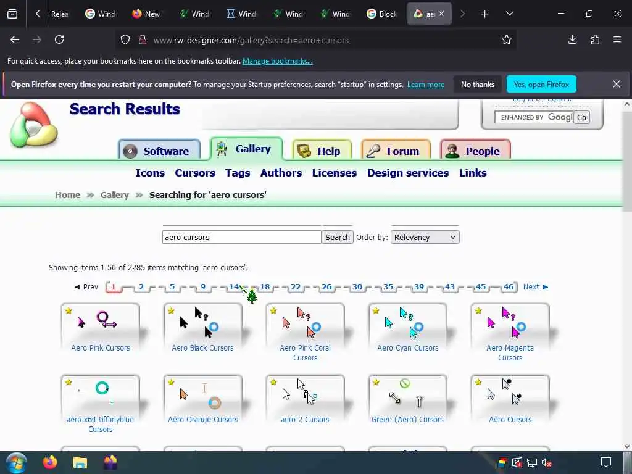Screen dimensions: 632x474
Task: Switch to the New tab with Firefox icon
Action: point(146,14)
